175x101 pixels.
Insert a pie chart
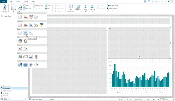click(20, 41)
